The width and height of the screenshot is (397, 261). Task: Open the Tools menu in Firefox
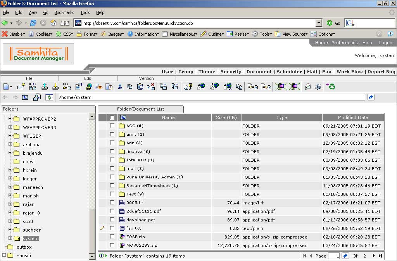click(85, 12)
